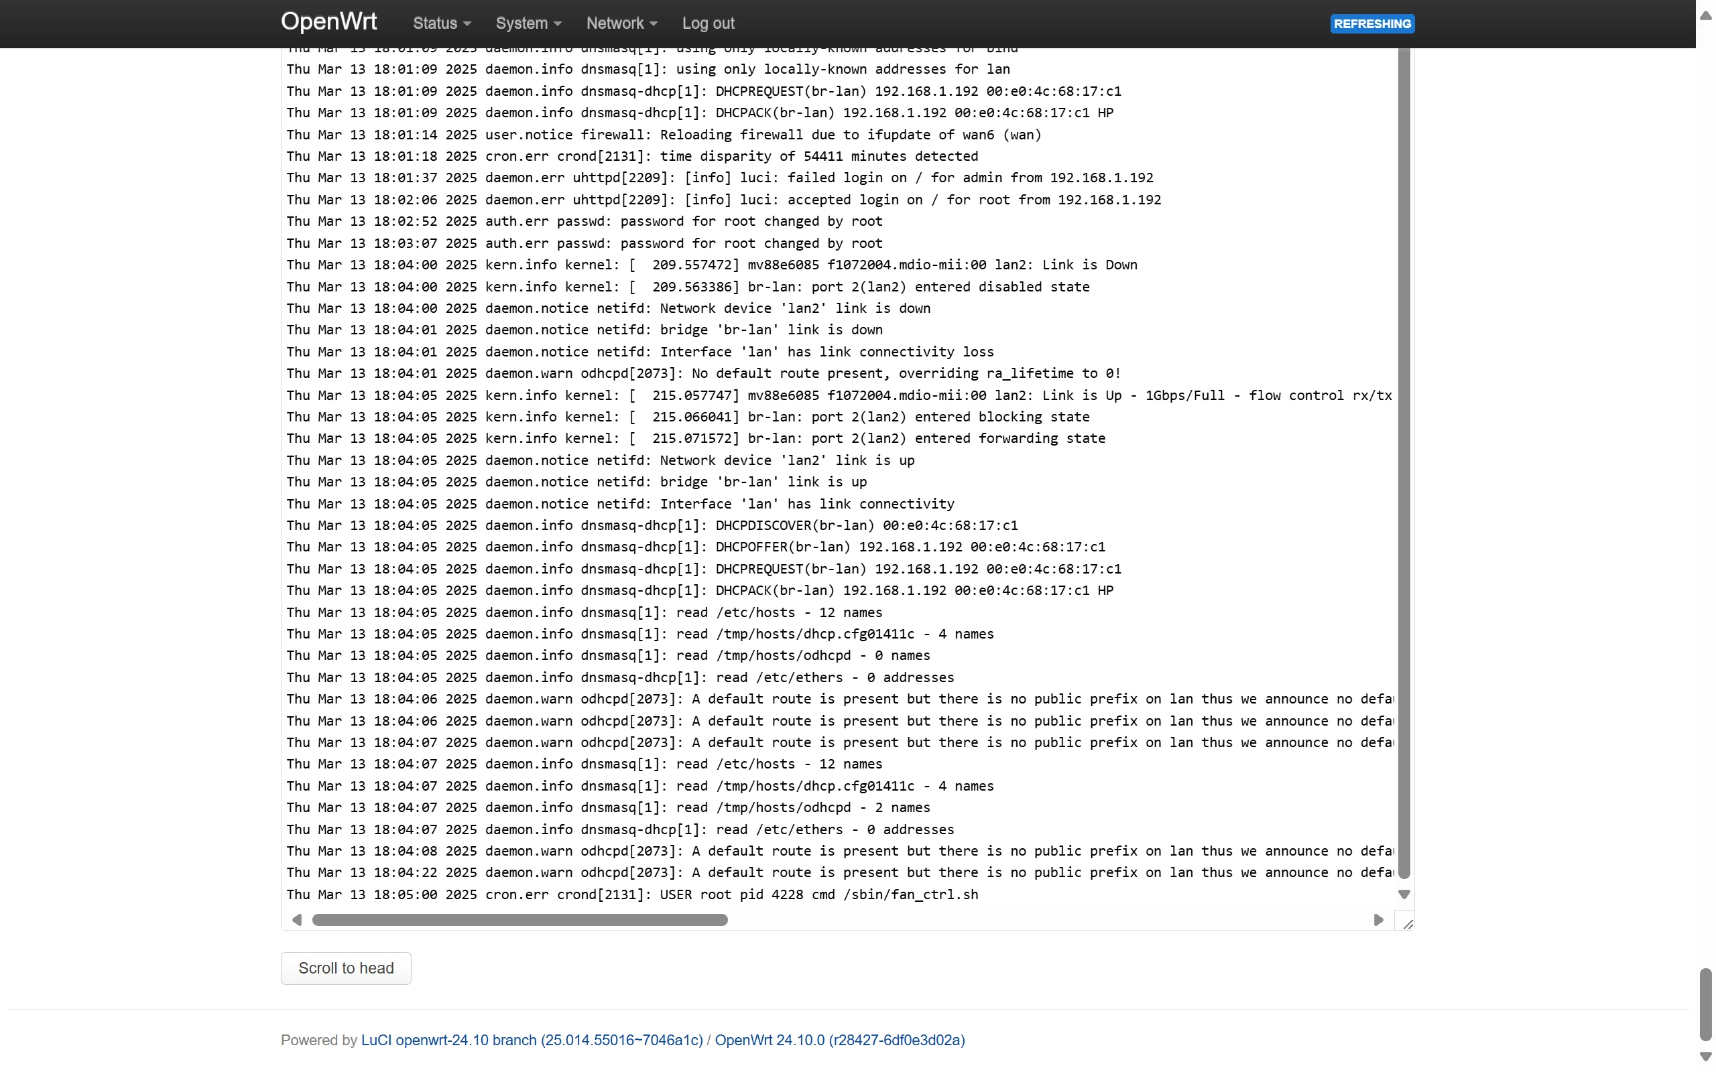
Task: Click the "bridge 'br-lan' link is down" line
Action: (585, 330)
